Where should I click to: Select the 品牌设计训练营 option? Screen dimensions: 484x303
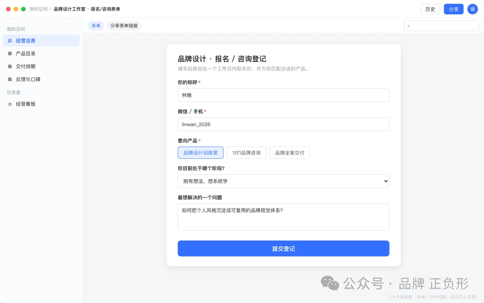tap(201, 153)
